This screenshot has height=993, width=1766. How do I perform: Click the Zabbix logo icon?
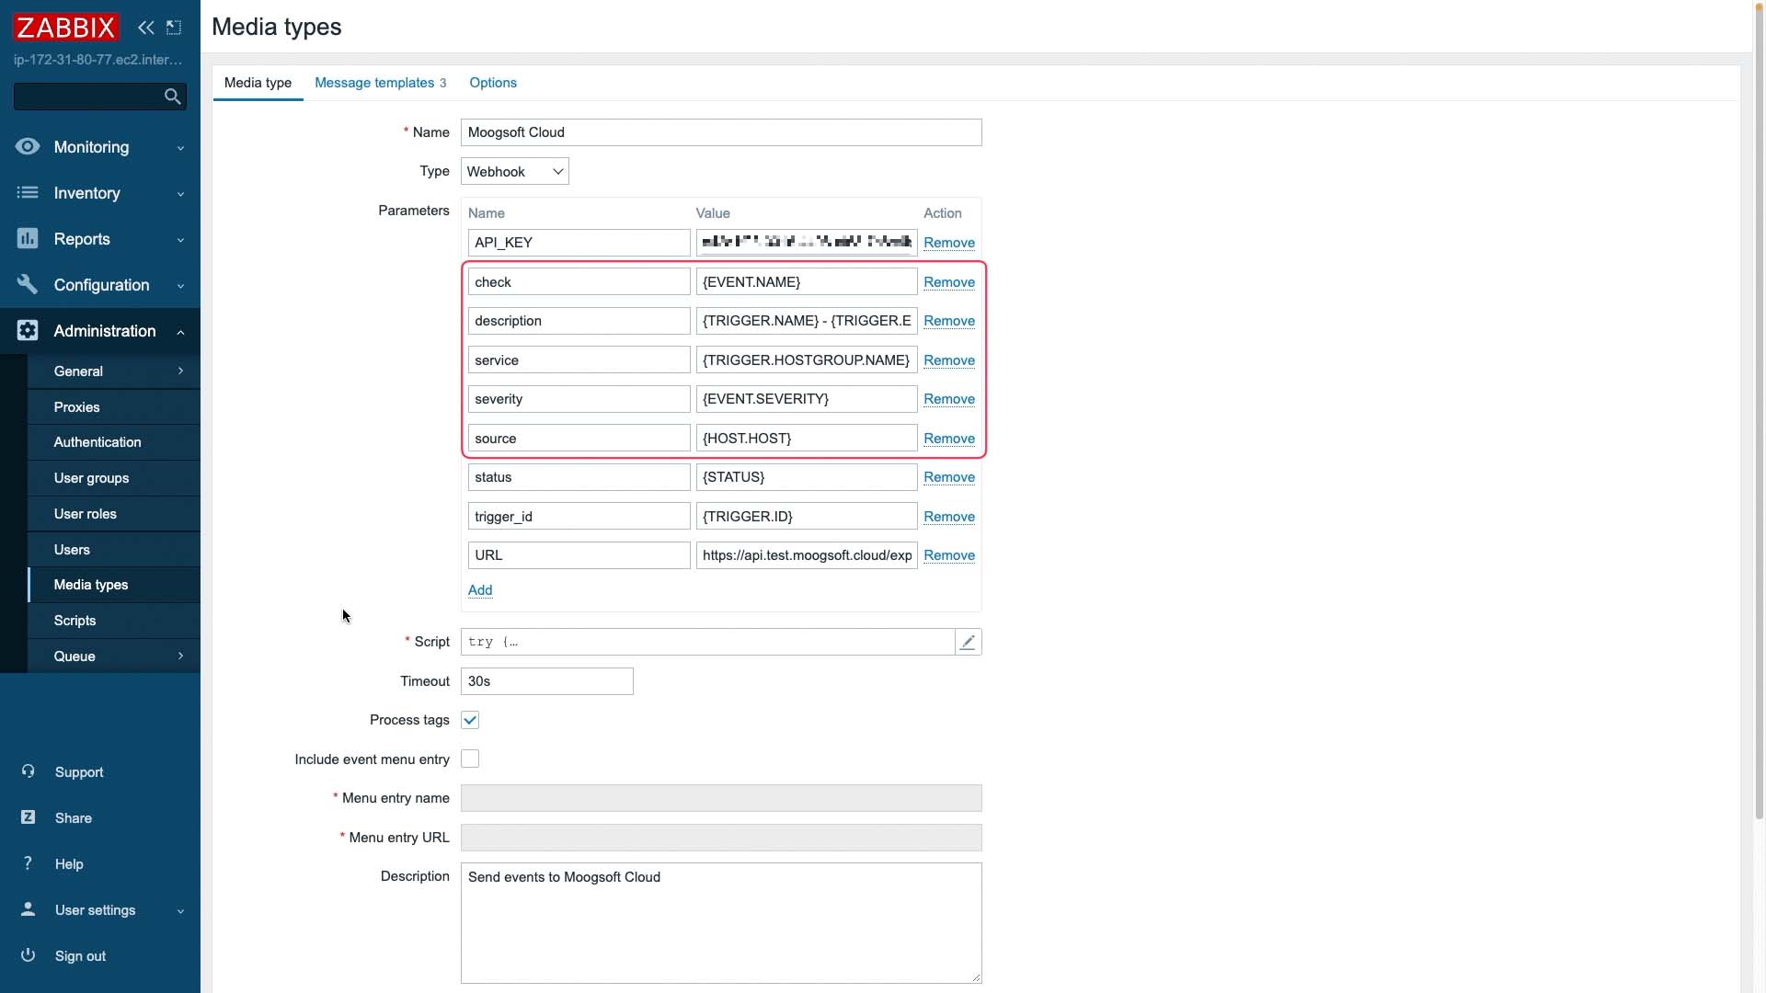click(x=65, y=27)
